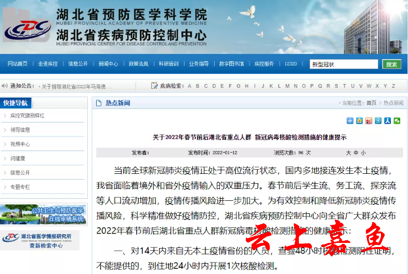408x274 pixels.
Task: Open 走进疾控 menu item
Action: (48, 64)
